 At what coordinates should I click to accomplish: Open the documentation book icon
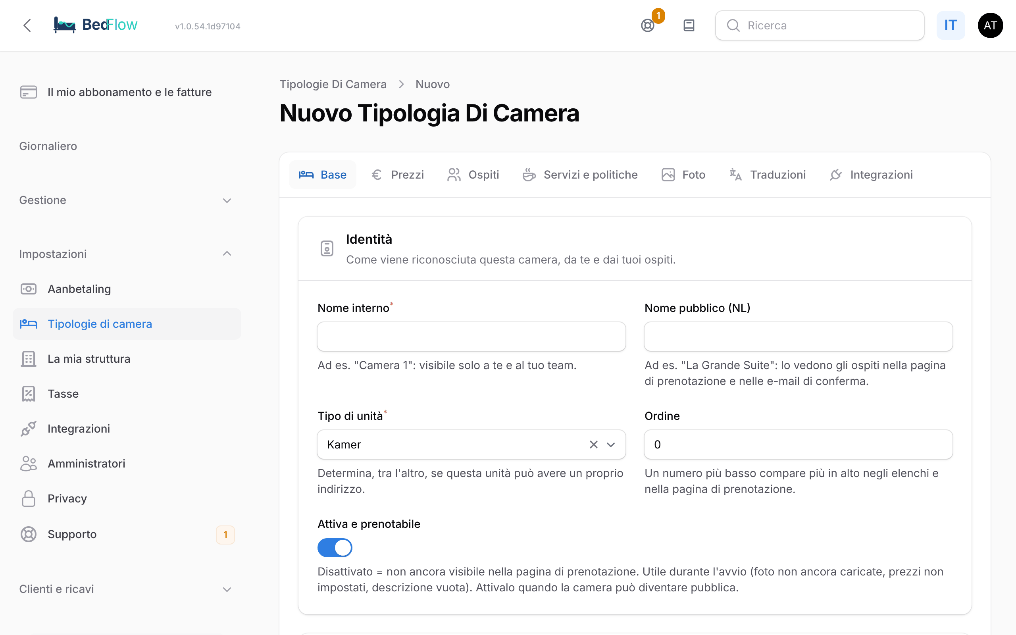pos(689,25)
